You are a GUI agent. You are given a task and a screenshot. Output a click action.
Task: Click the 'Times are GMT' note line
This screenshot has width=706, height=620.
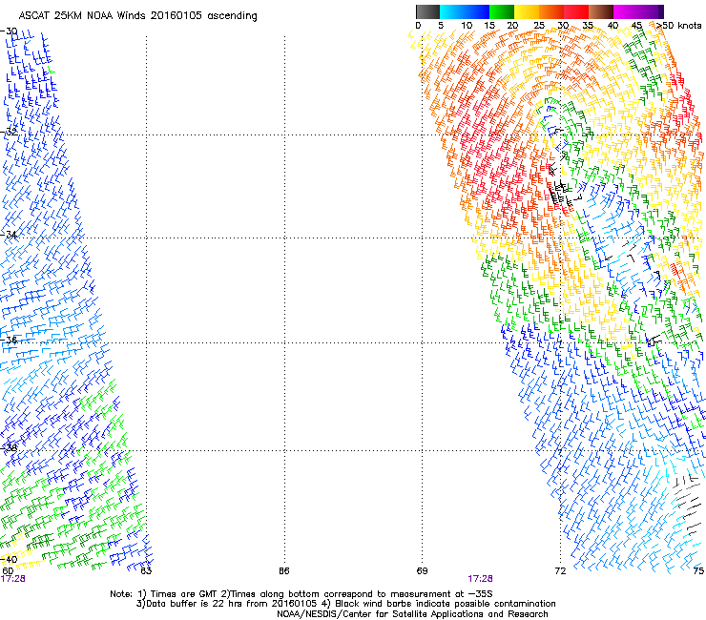[301, 594]
